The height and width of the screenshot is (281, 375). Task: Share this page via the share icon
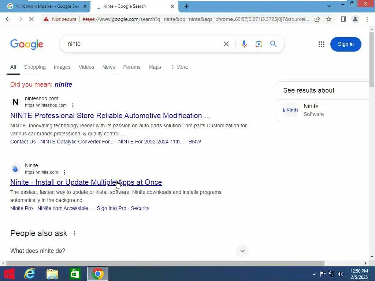(x=317, y=19)
